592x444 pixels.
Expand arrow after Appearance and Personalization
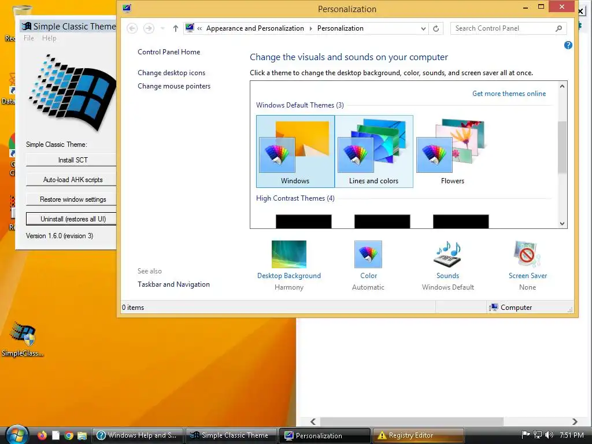[x=310, y=28]
